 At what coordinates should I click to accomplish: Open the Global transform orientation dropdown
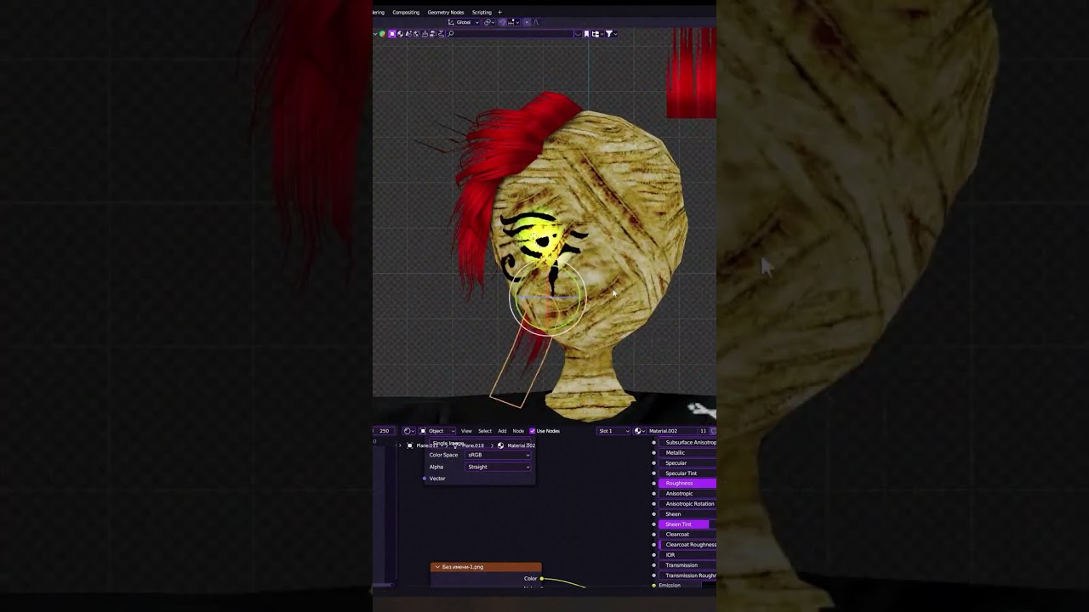464,22
